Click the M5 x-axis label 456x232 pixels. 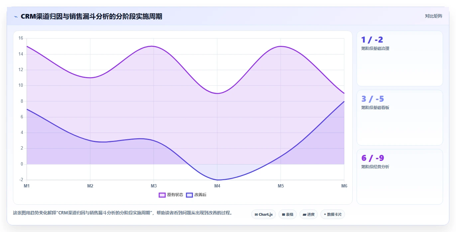(x=281, y=186)
